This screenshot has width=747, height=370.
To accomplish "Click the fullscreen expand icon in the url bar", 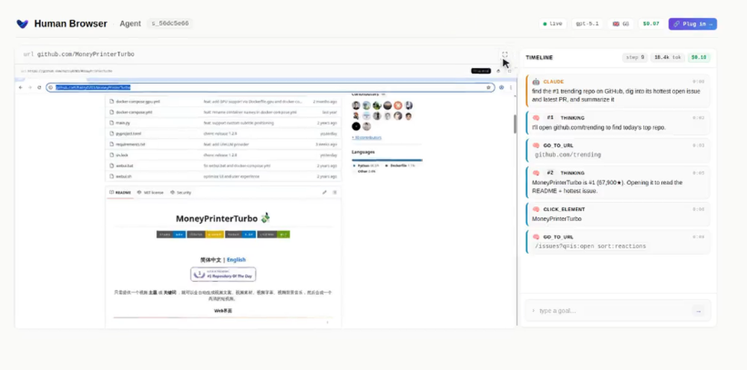I will [504, 54].
